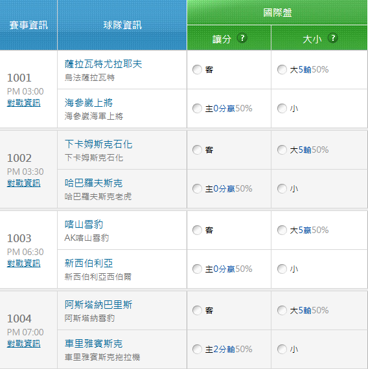This screenshot has width=368, height=369.
Task: Click game time PM 03:30
Action: (x=25, y=172)
